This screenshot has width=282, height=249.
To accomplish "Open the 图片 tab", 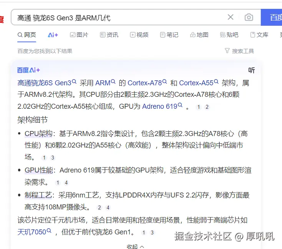I will click(x=79, y=35).
